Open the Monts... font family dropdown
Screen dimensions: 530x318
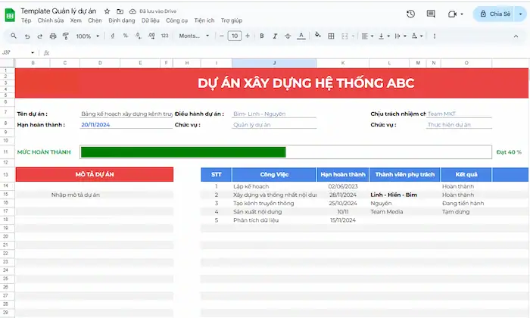(x=194, y=36)
